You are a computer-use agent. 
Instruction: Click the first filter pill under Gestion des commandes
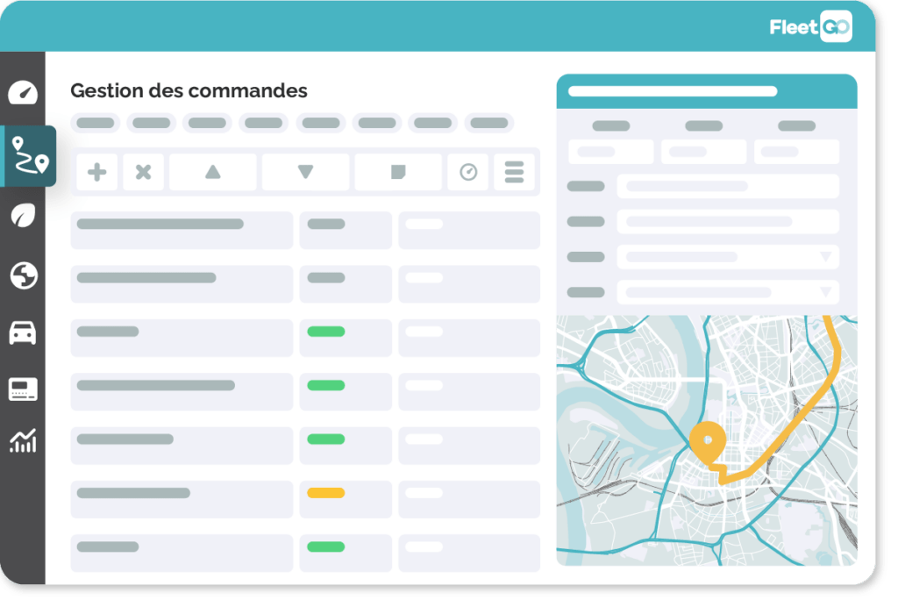pos(96,123)
